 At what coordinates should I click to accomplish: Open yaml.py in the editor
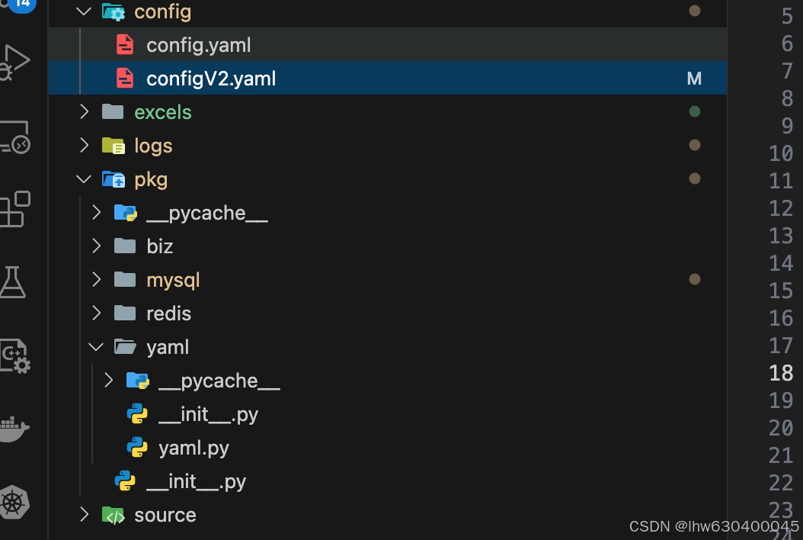pos(193,448)
